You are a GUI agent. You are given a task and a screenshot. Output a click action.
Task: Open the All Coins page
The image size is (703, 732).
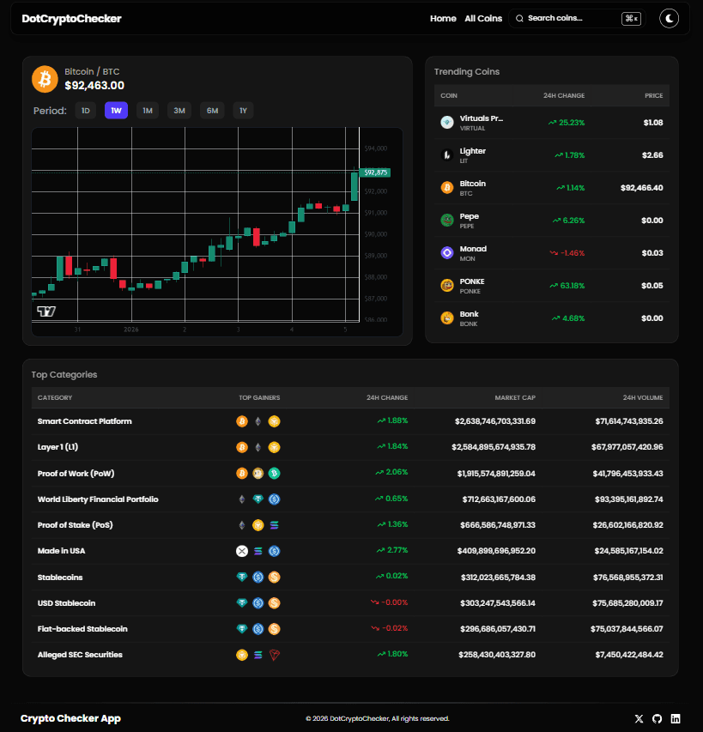(483, 18)
